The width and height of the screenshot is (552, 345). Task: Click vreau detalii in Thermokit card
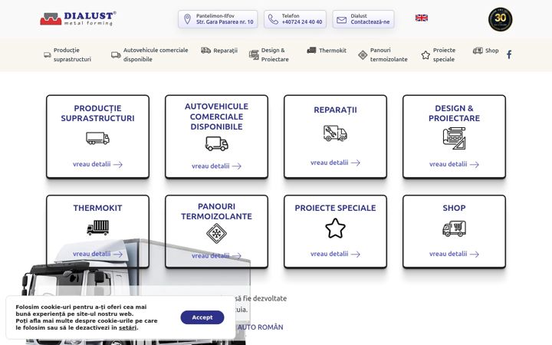(97, 254)
